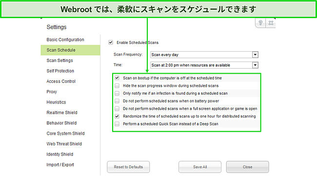Check no scans when full screen application open
317x176 pixels.
pyautogui.click(x=117, y=109)
